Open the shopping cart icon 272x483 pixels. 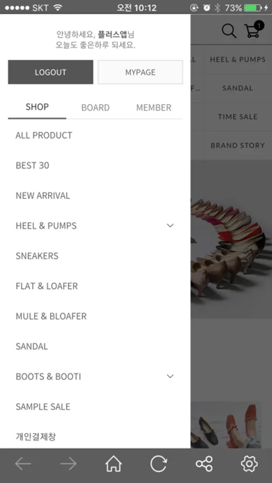point(254,30)
